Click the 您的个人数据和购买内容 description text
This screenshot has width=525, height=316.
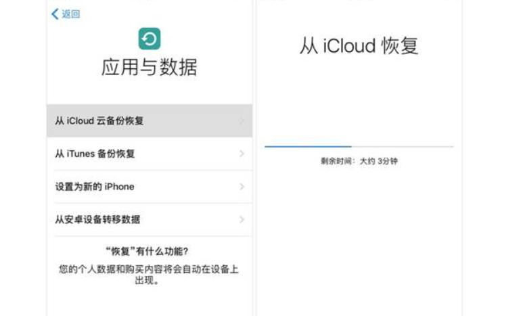[149, 275]
